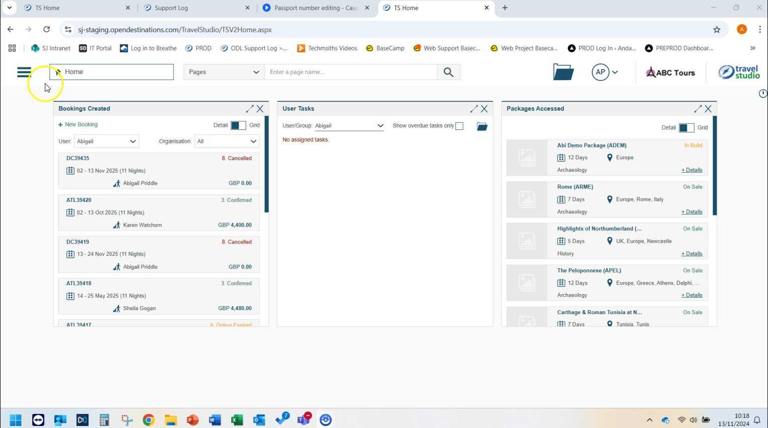Click the ABC Tours logo
This screenshot has height=428, width=768.
point(670,73)
